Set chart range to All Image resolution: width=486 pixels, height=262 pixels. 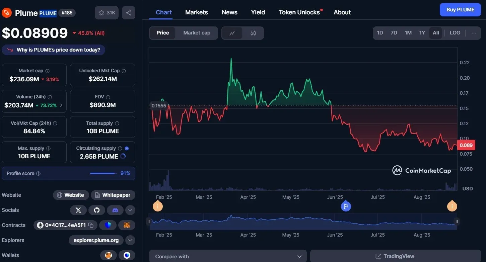[x=436, y=33]
